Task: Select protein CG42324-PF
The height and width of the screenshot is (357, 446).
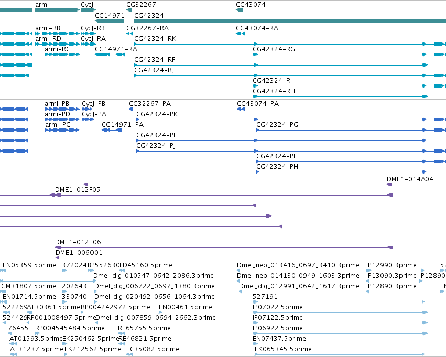Action: point(157,136)
